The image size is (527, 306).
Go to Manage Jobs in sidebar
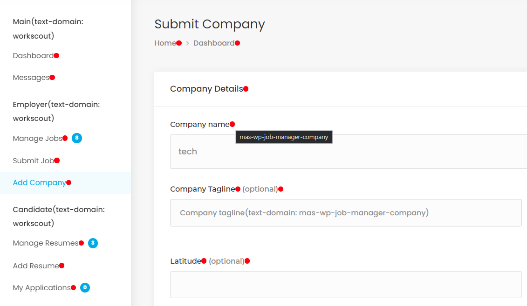click(37, 139)
